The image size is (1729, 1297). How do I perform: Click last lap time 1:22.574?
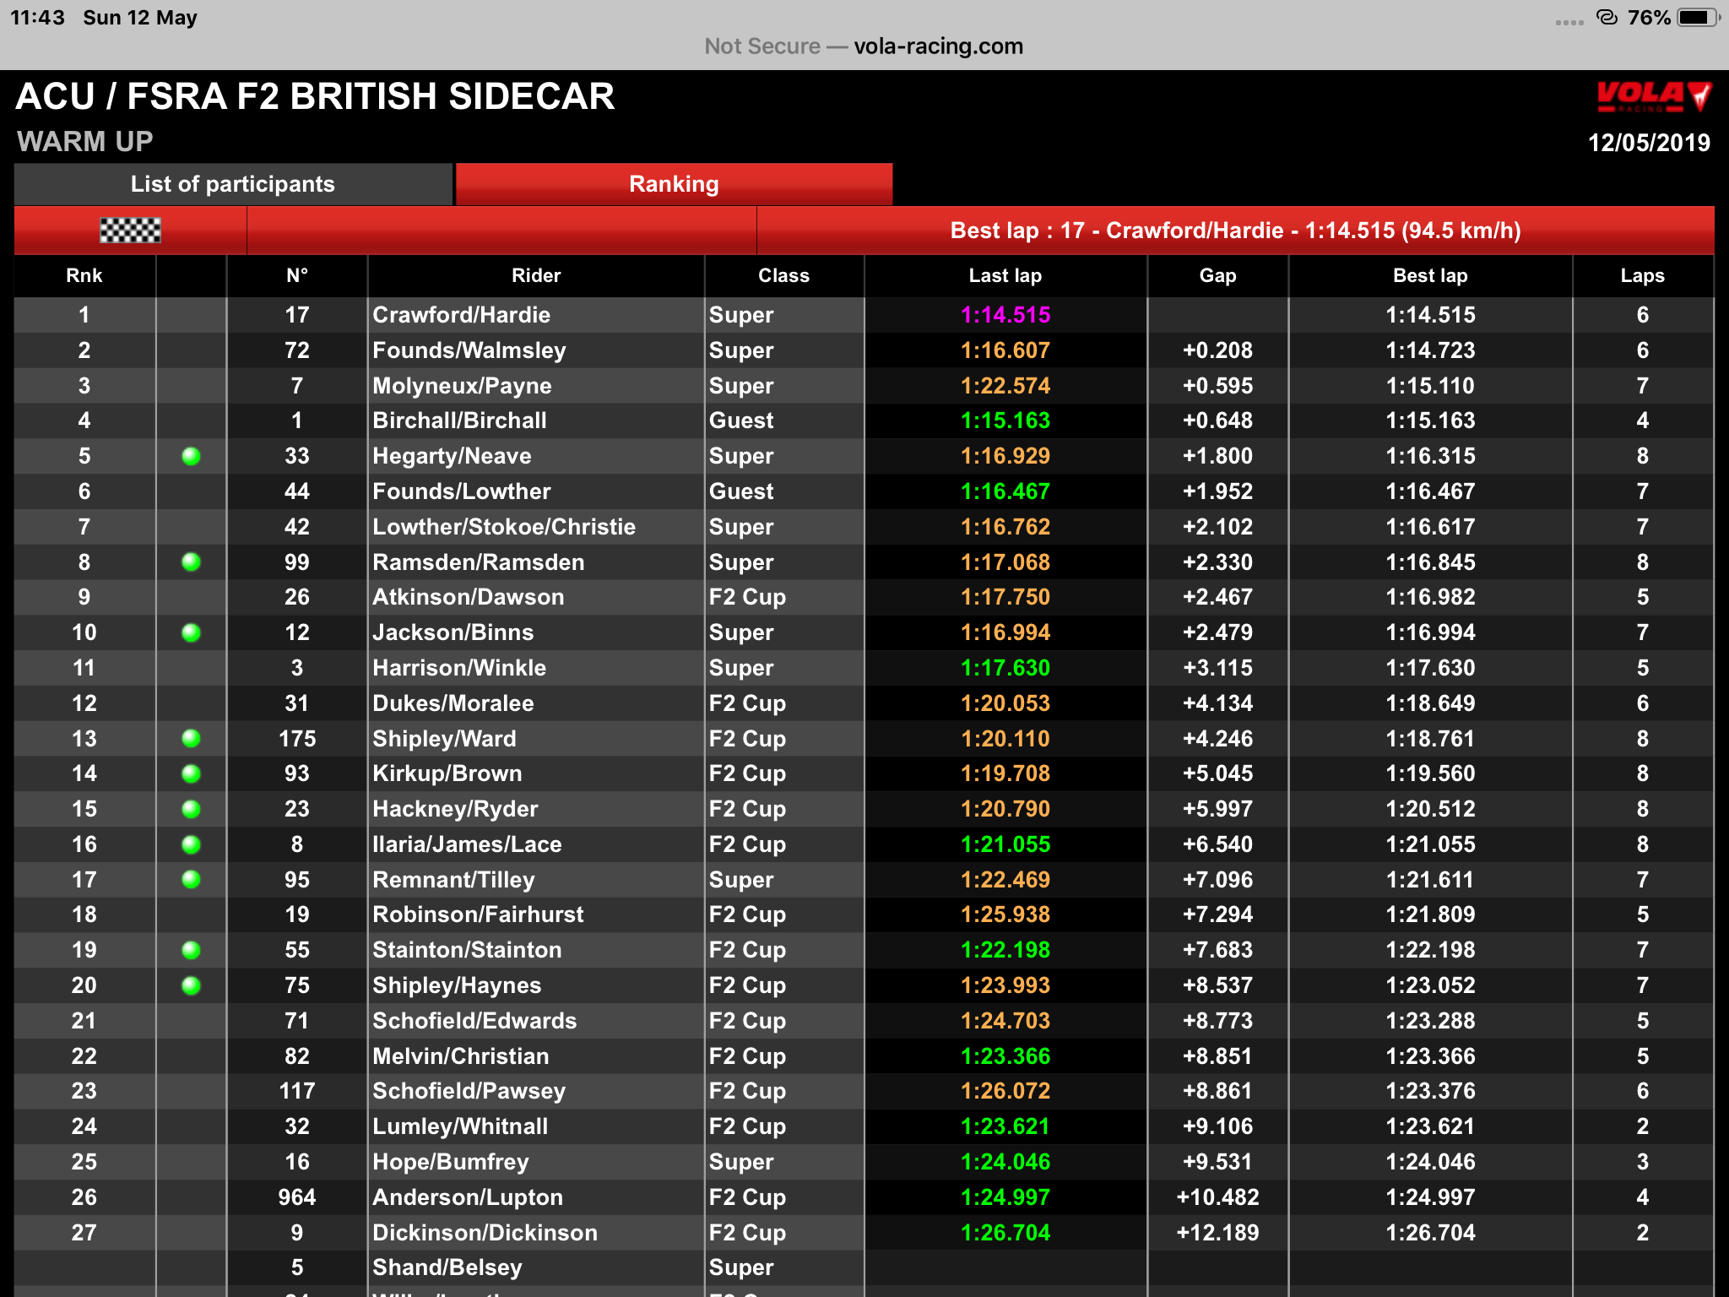coord(1005,386)
